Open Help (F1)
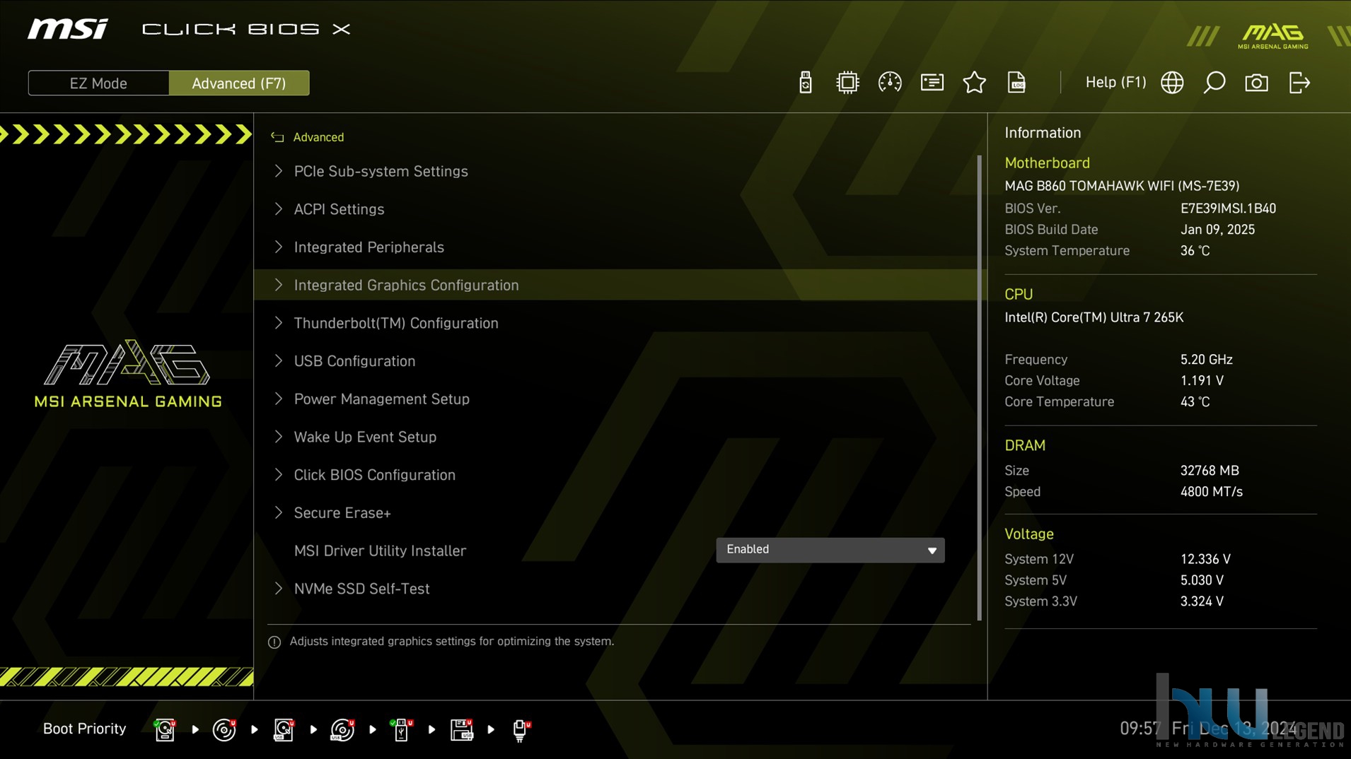1351x759 pixels. (x=1115, y=83)
